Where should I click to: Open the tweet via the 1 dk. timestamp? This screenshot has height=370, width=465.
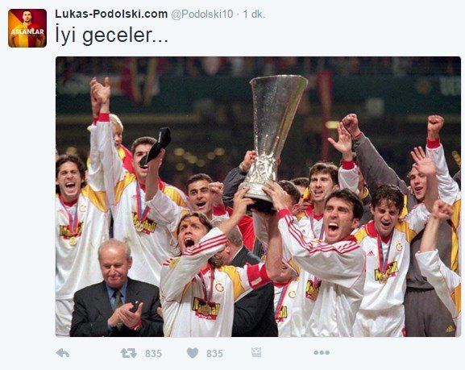pyautogui.click(x=254, y=14)
